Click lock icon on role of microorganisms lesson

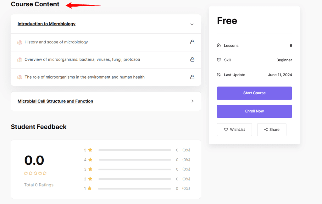192,77
